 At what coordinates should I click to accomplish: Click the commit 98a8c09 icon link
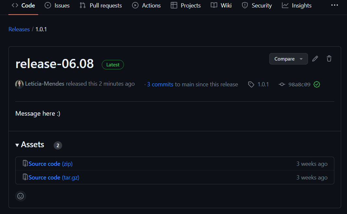[x=282, y=84]
